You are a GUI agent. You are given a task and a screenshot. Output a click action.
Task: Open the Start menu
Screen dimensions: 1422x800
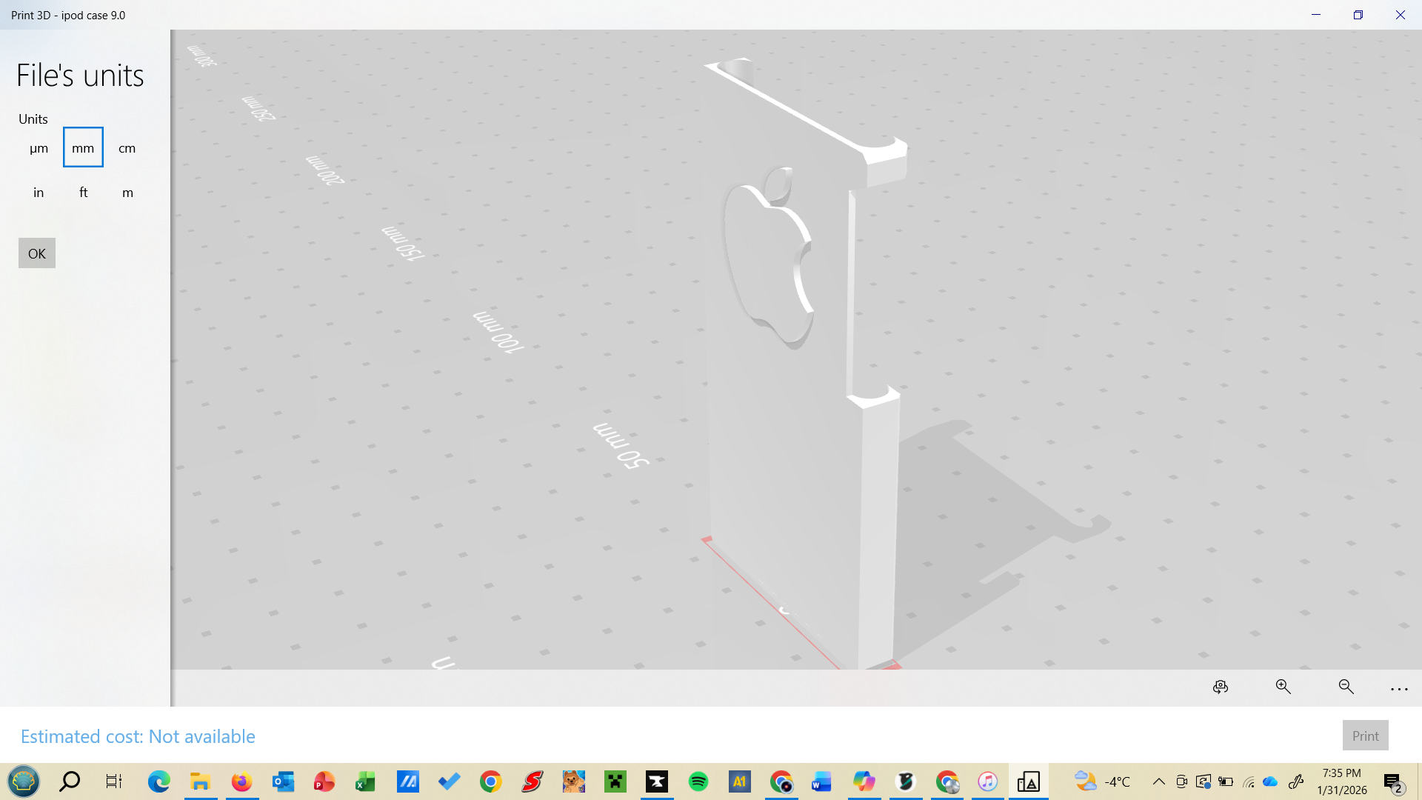coord(24,781)
